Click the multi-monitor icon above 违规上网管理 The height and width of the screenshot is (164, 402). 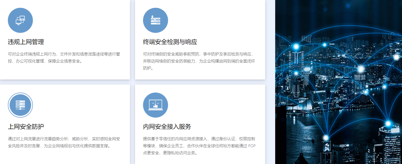tap(20, 20)
